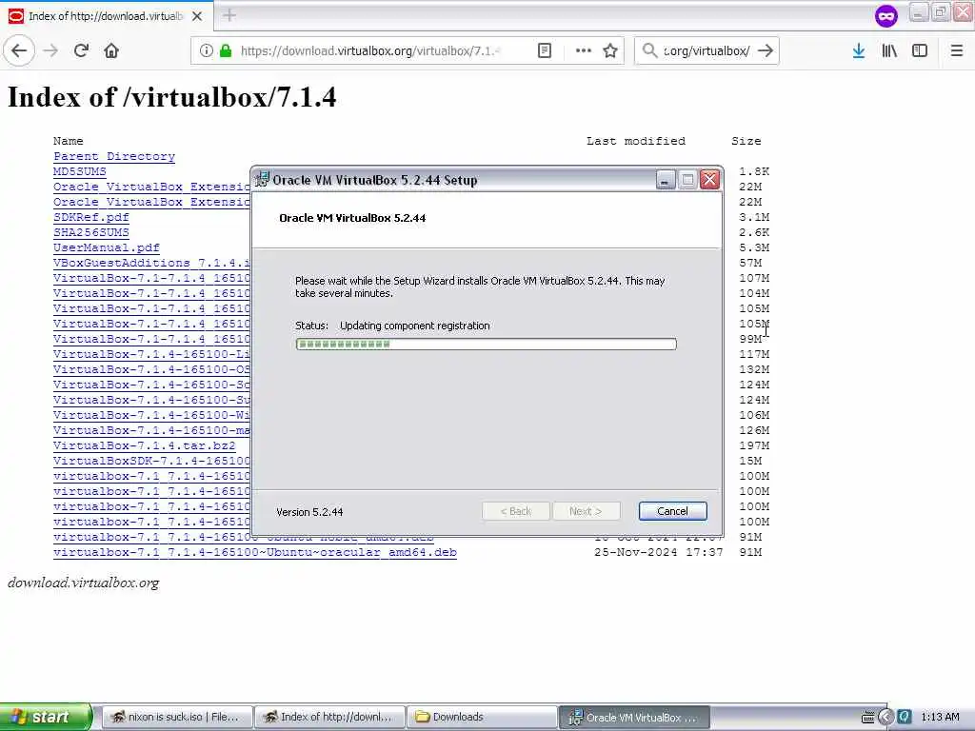Open page actions three-dots menu
The width and height of the screenshot is (975, 731).
click(584, 50)
